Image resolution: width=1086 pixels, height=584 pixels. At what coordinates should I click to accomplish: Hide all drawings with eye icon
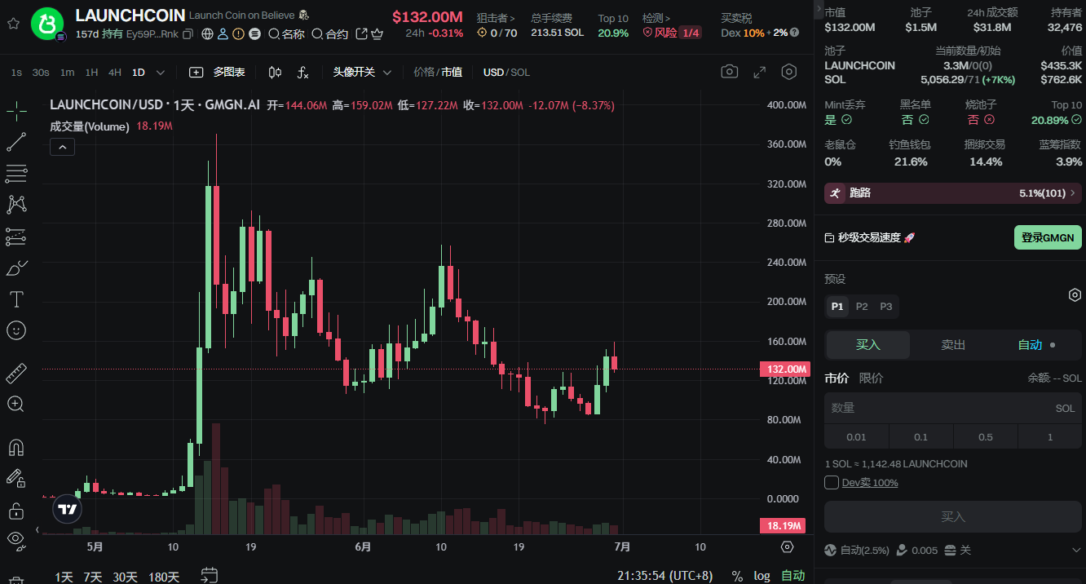15,538
